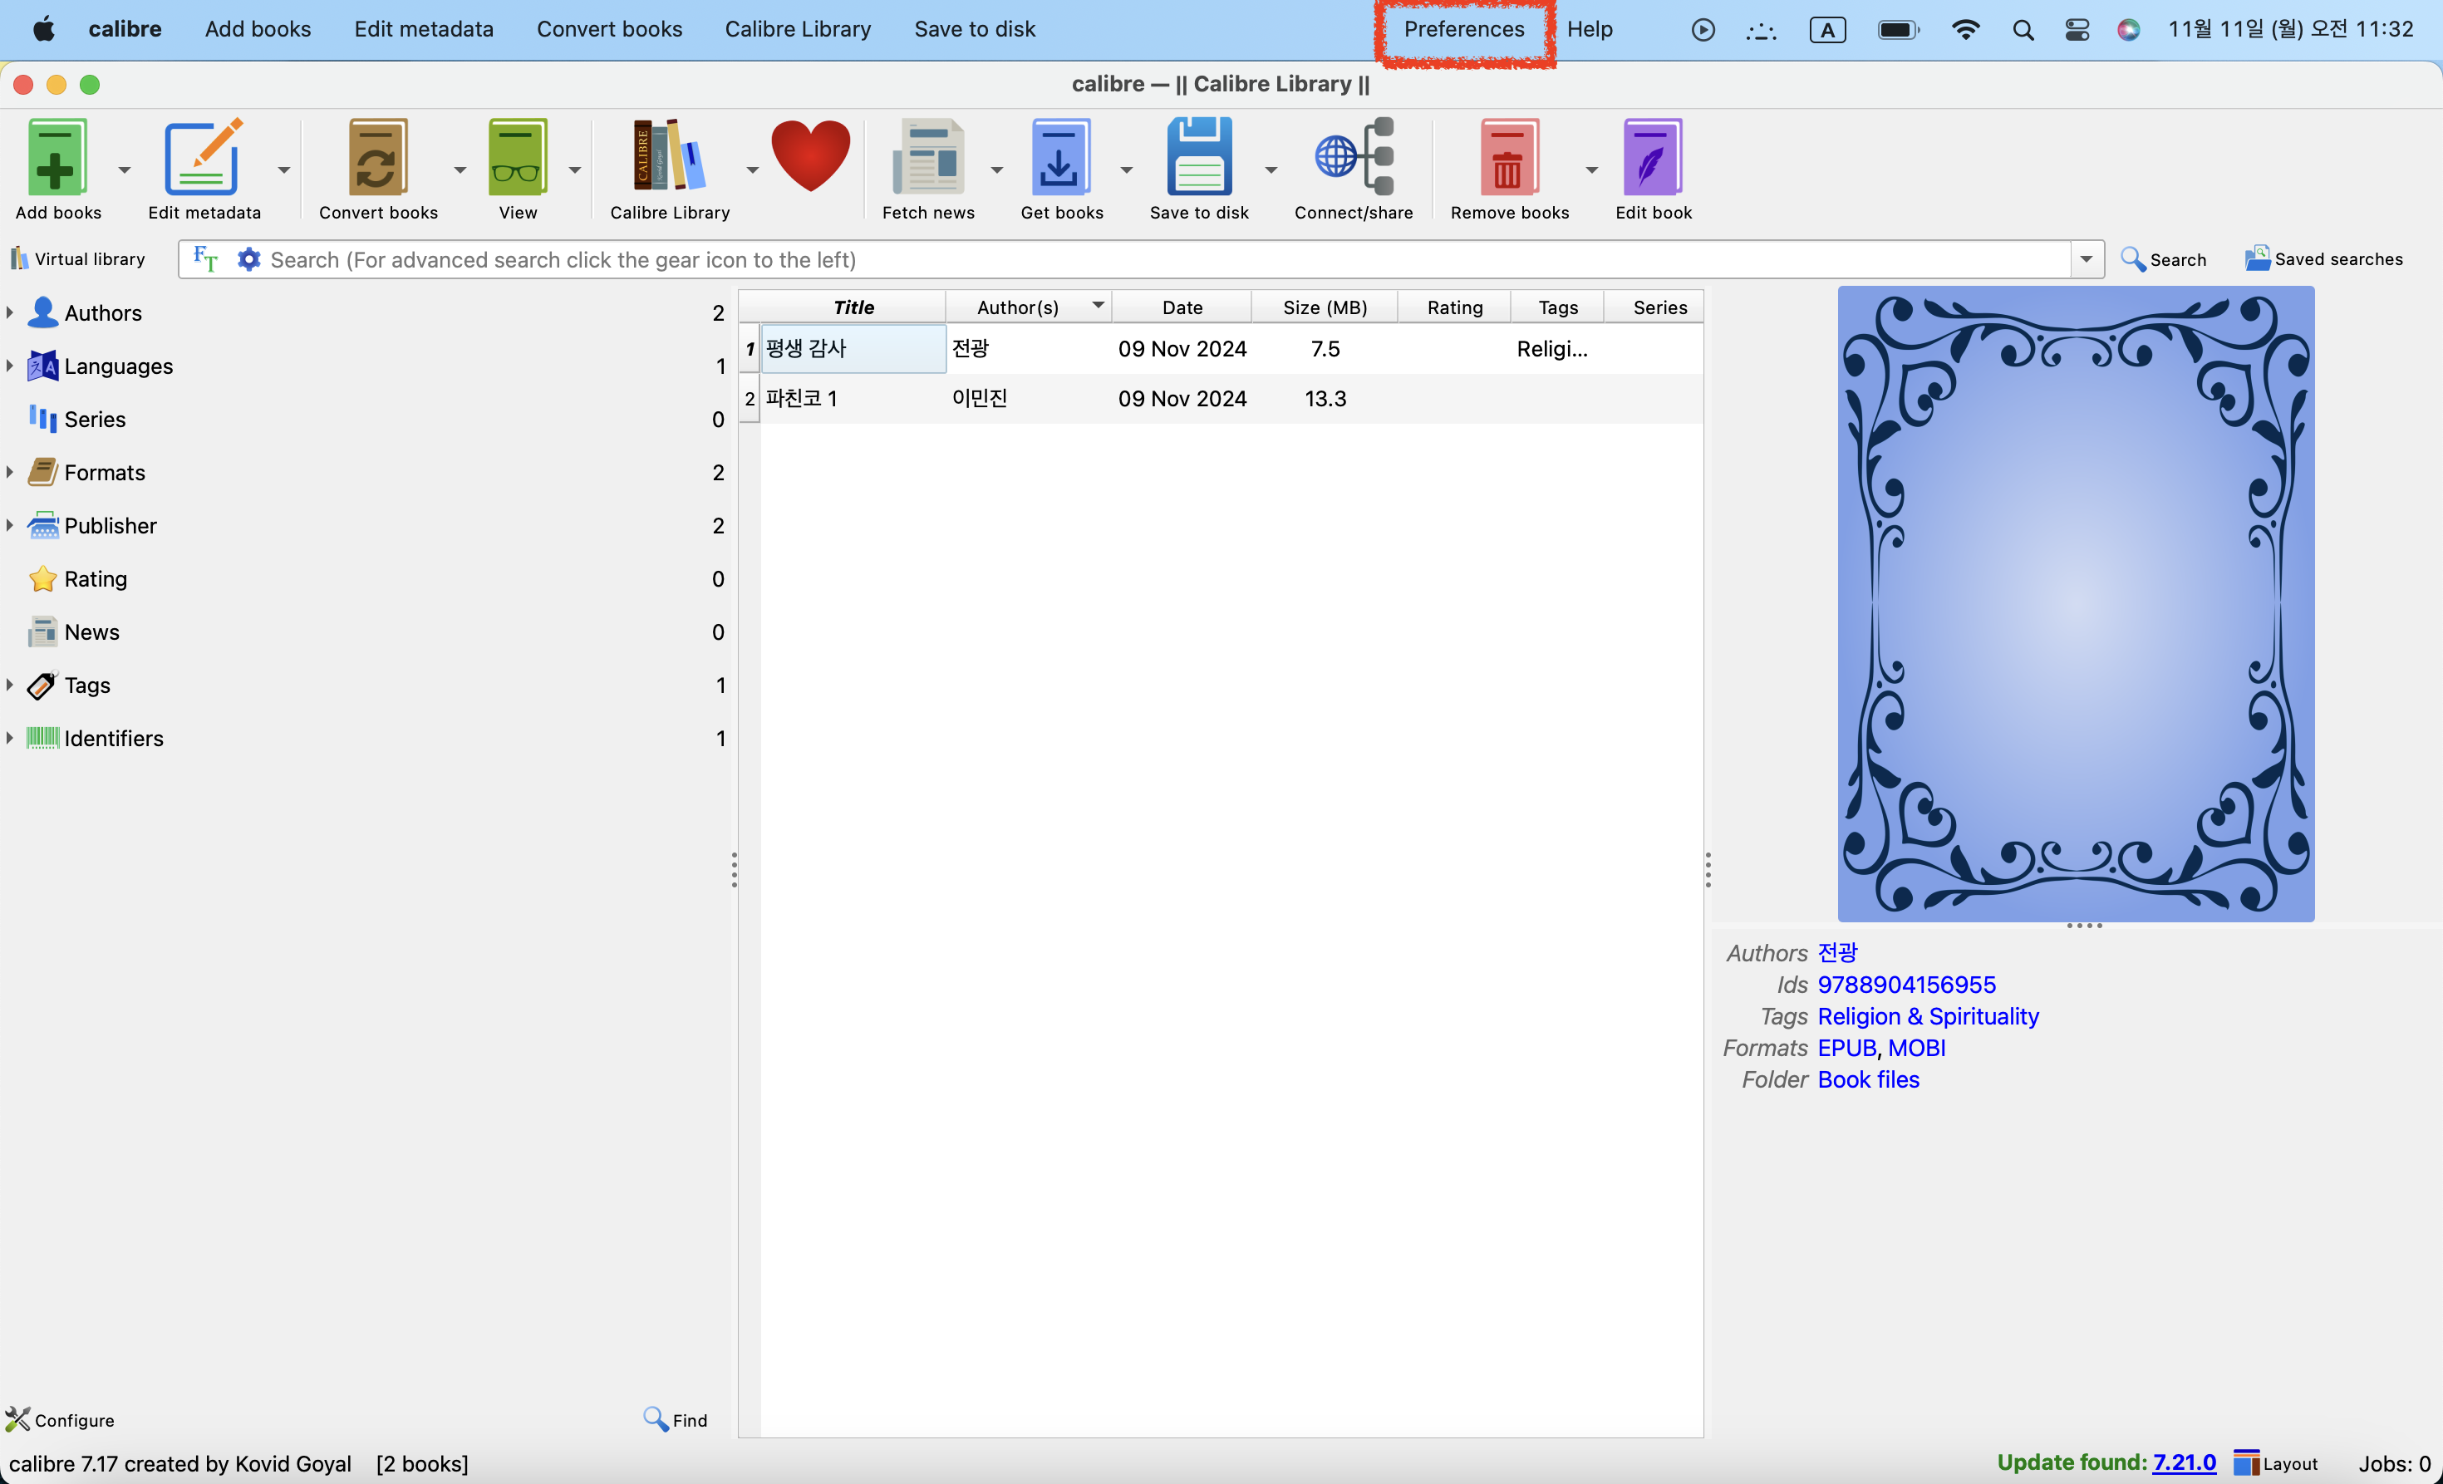Open the Save to disk dropdown arrow
Viewport: 2443px width, 1484px height.
(x=1271, y=170)
